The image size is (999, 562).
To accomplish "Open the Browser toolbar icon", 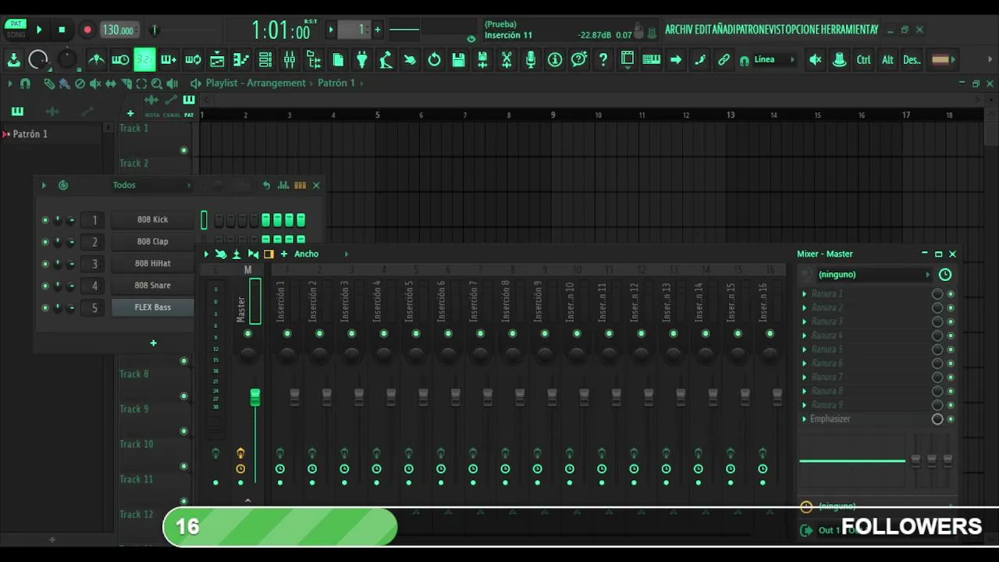I will pyautogui.click(x=314, y=59).
